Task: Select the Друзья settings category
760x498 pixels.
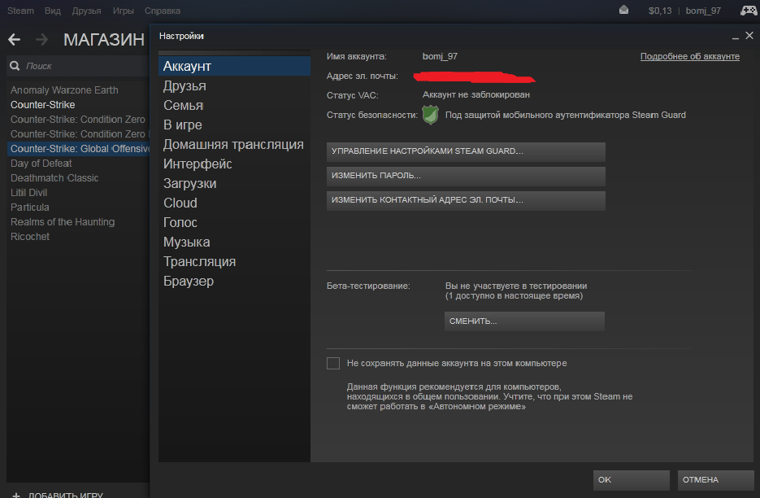Action: pyautogui.click(x=234, y=86)
